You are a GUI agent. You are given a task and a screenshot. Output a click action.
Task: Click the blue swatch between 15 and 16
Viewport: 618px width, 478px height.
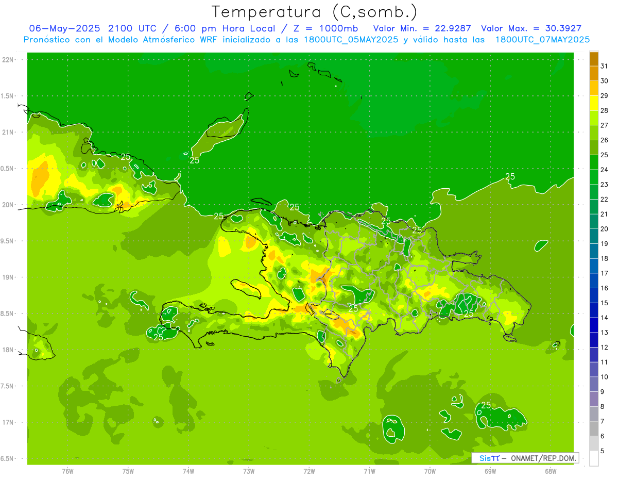[594, 295]
